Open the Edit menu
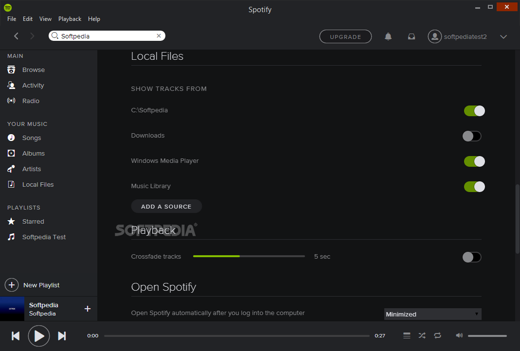520x351 pixels. 28,19
